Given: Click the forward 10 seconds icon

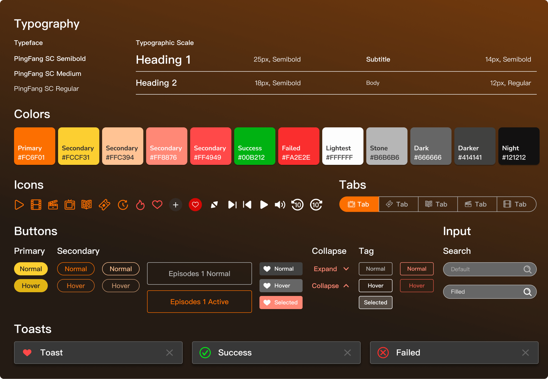Looking at the screenshot, I should 316,205.
